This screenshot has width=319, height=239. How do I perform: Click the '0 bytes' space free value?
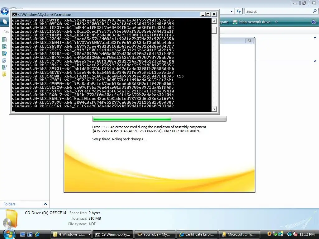coord(94,213)
